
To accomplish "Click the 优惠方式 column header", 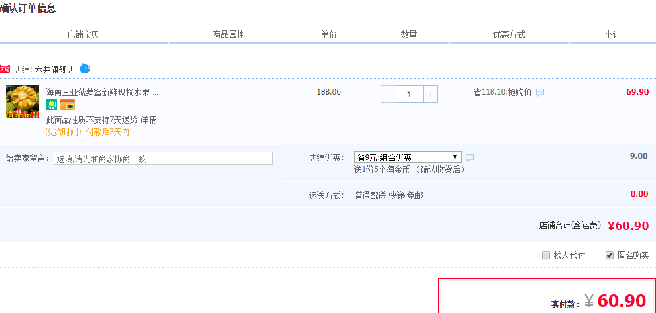I will [509, 34].
